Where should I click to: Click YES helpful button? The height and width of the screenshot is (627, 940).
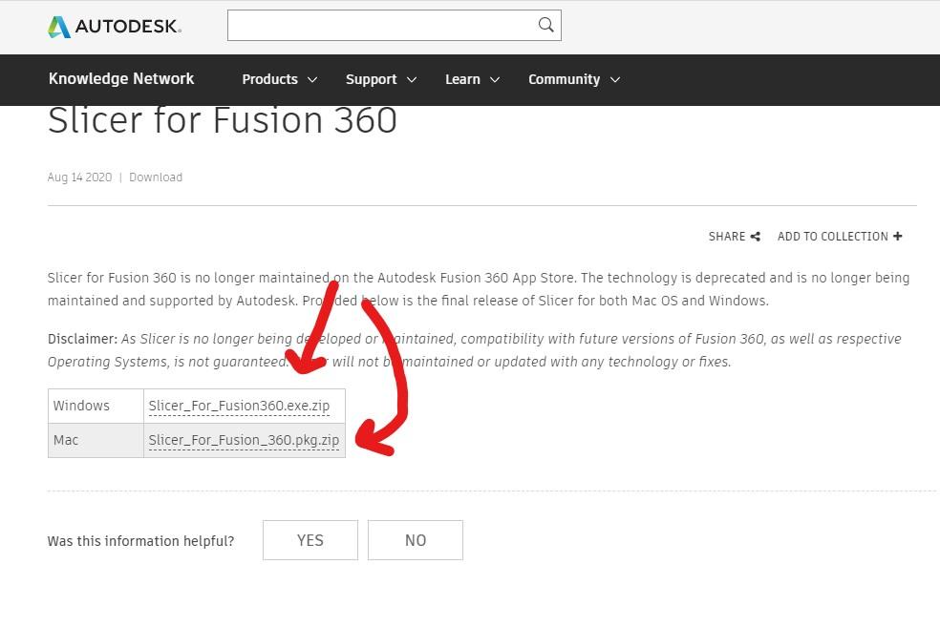coord(310,540)
